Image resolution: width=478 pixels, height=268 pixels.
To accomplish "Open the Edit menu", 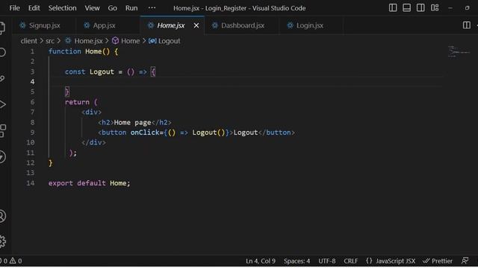I will [34, 8].
